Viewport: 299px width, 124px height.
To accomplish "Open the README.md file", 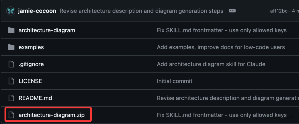I will coord(35,98).
